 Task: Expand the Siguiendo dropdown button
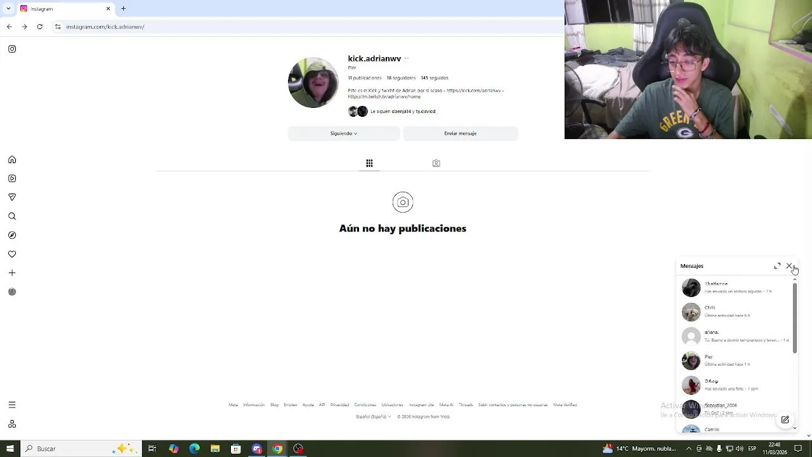click(x=344, y=133)
